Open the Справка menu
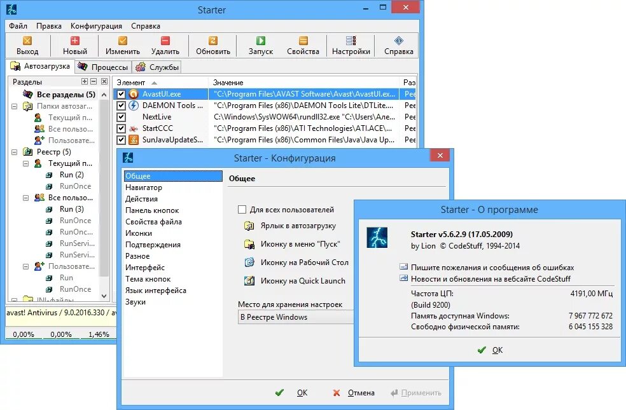Image resolution: width=626 pixels, height=410 pixels. tap(146, 26)
